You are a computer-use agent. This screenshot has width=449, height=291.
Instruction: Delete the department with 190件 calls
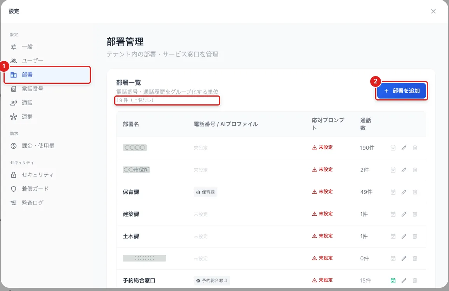click(415, 148)
